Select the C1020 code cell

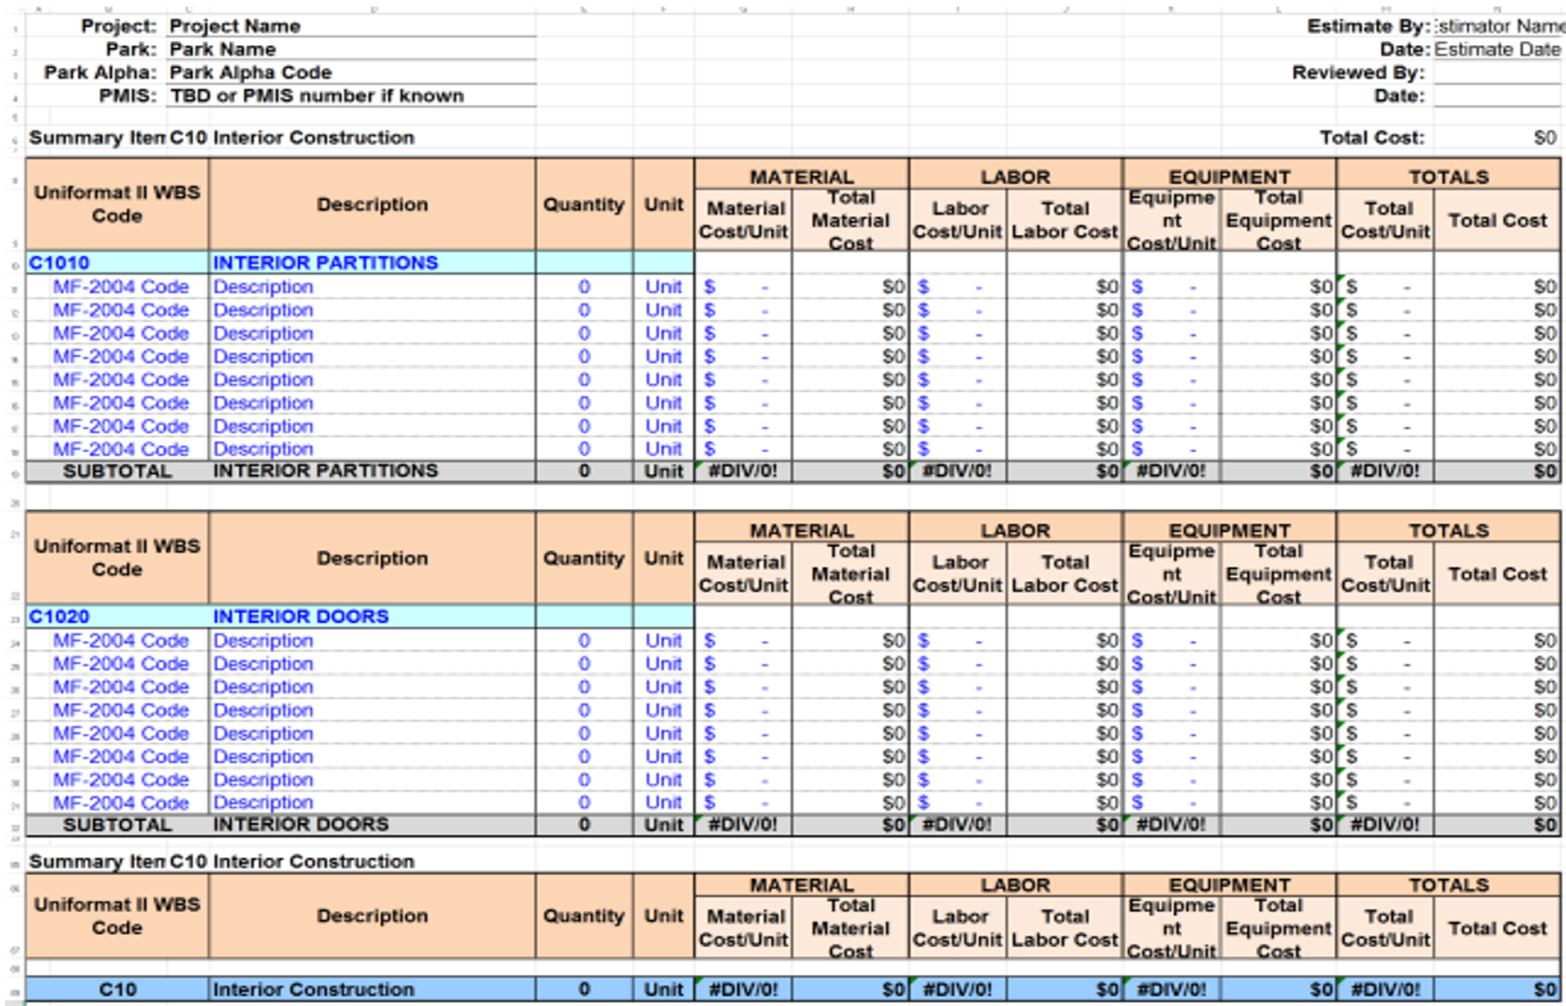tap(117, 616)
